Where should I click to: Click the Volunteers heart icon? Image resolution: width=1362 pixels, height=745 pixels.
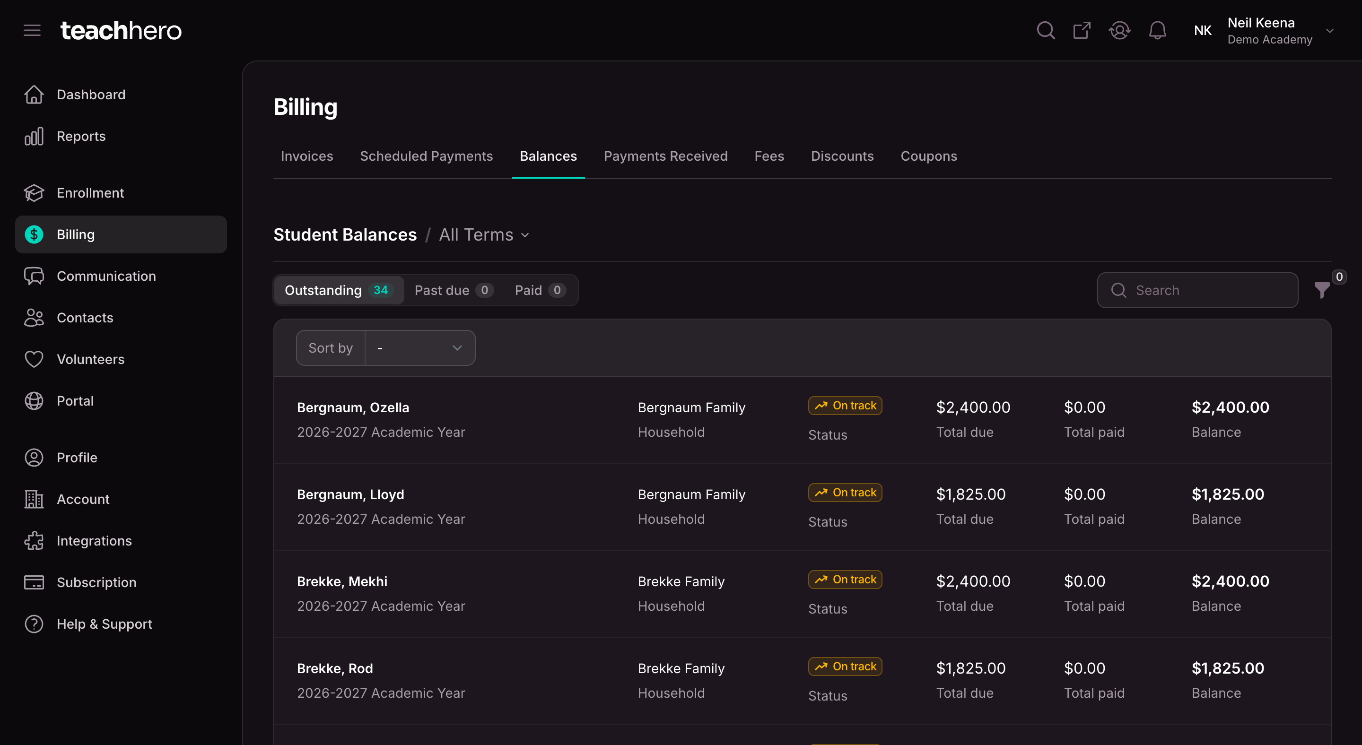(x=34, y=359)
